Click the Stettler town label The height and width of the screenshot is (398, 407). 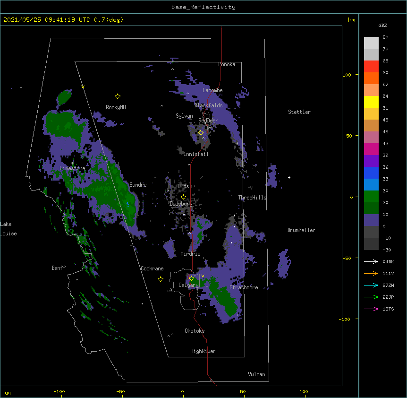click(x=299, y=112)
